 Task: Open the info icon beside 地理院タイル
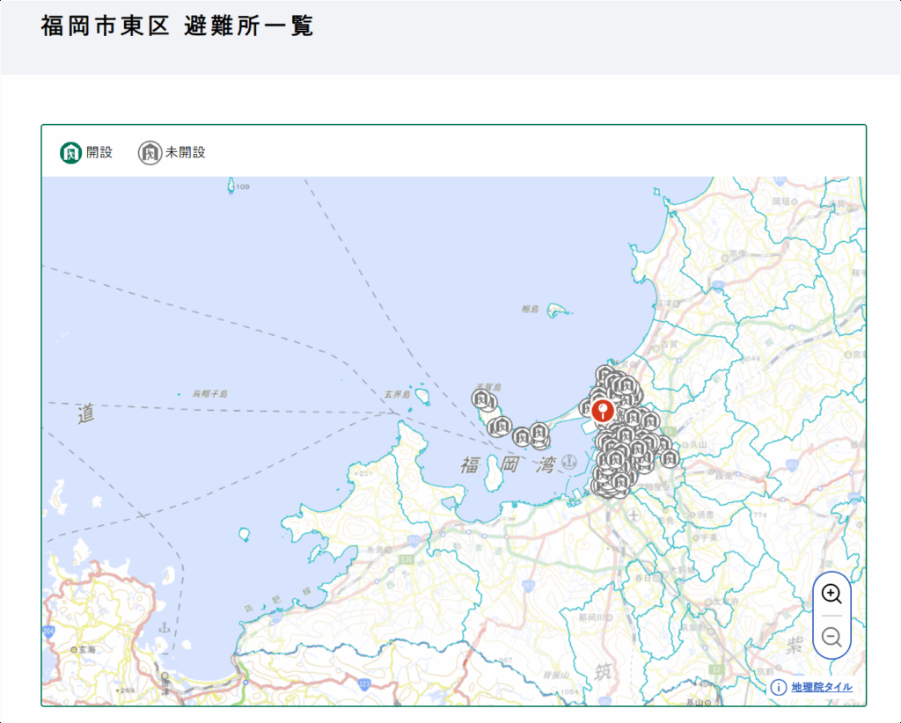point(779,687)
